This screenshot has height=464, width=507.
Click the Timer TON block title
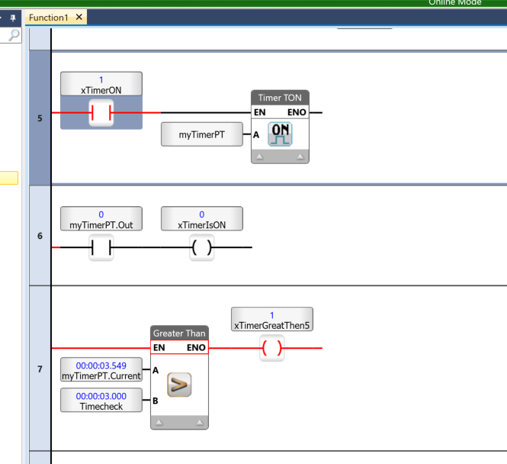[x=280, y=98]
